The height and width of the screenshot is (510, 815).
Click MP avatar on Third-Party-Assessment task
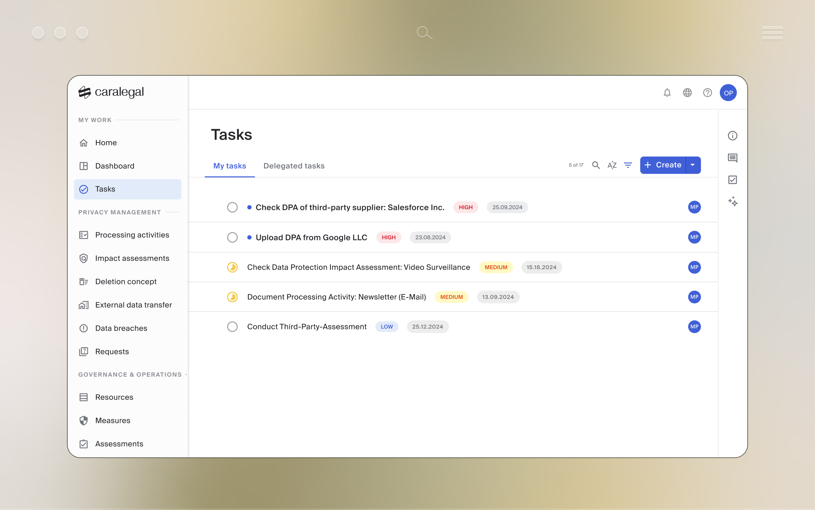tap(694, 327)
